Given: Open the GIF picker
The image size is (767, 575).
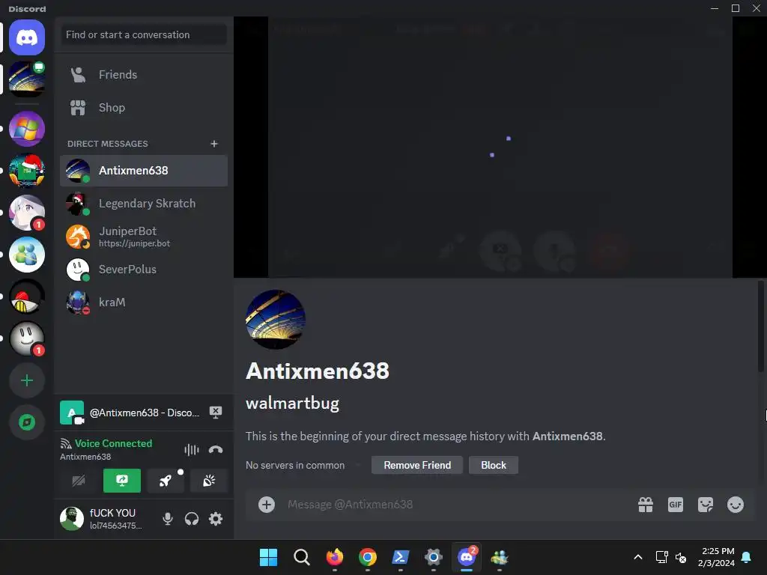Looking at the screenshot, I should coord(676,505).
